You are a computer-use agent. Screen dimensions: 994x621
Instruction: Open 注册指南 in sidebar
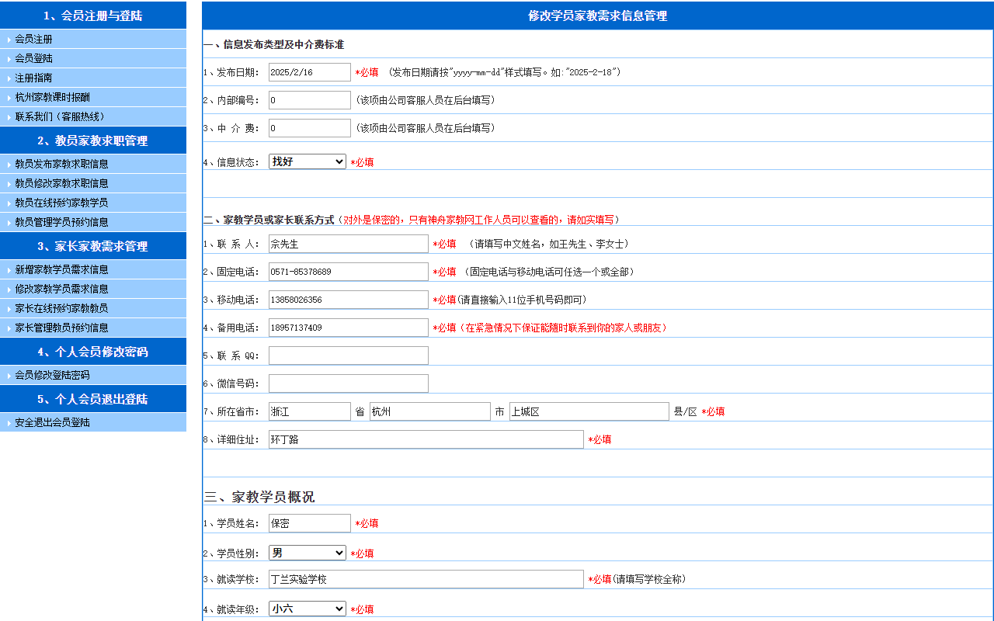pyautogui.click(x=34, y=78)
